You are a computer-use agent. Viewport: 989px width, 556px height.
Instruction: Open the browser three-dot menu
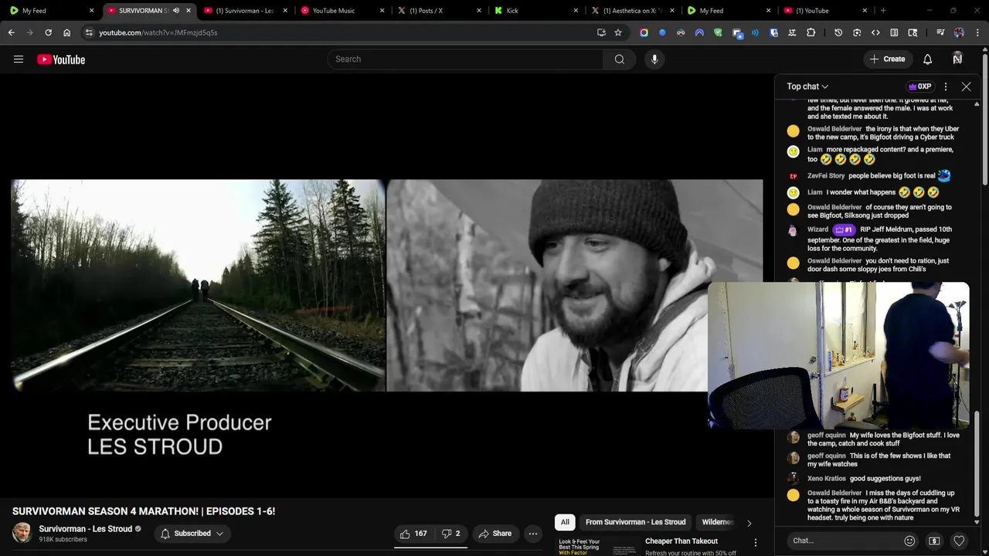[x=977, y=32]
